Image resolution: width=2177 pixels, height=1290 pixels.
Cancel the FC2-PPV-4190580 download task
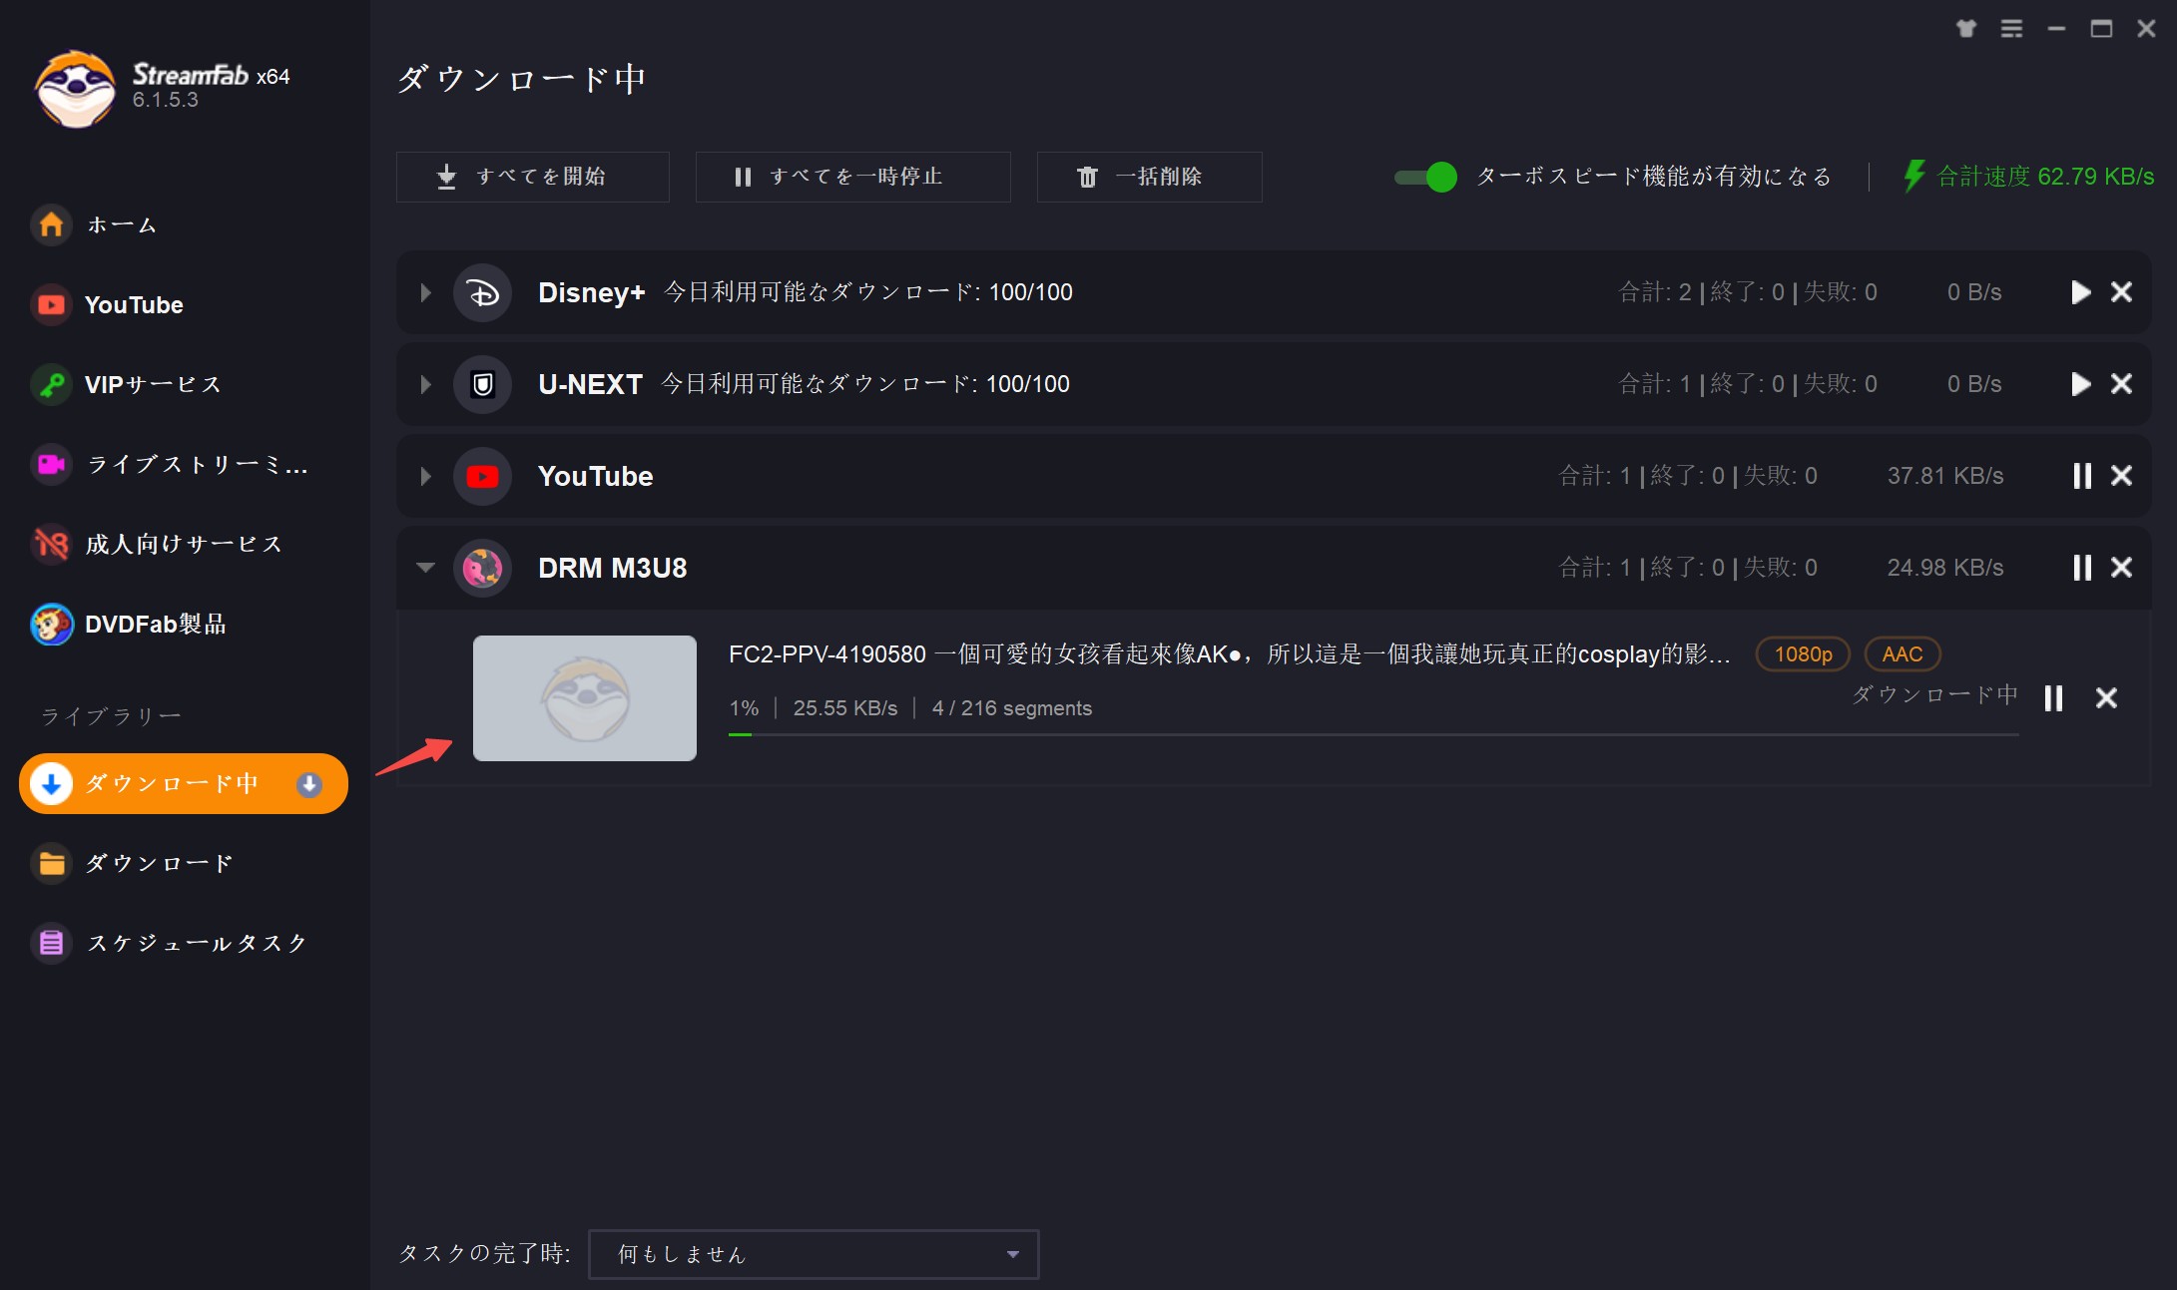point(2106,698)
